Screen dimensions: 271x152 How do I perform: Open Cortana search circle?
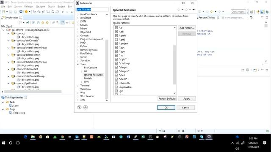[11, 143]
